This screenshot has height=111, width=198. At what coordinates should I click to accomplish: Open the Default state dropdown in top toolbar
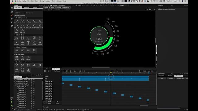pyautogui.click(x=124, y=6)
